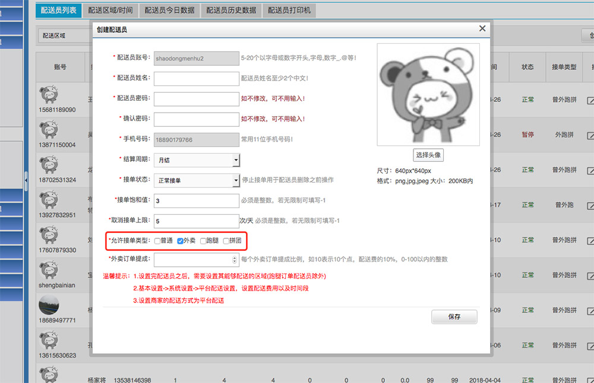594x383 pixels.
Task: Click avatar icon for account 13871150004
Action: pyautogui.click(x=48, y=130)
